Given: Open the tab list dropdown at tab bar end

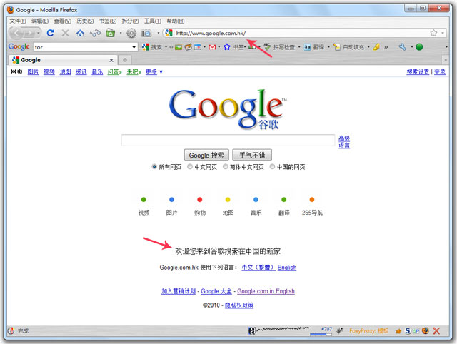Looking at the screenshot, I should pos(446,60).
